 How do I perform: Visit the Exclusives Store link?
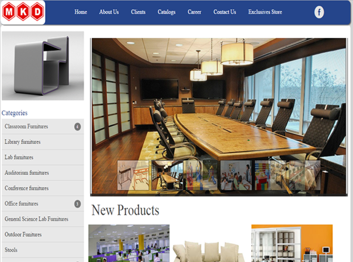(x=265, y=12)
